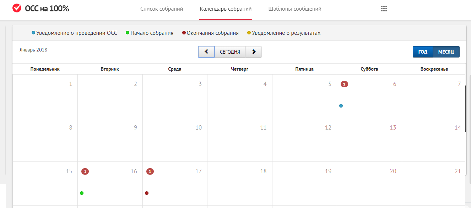Select day number 16 on Tuesday

pos(134,171)
